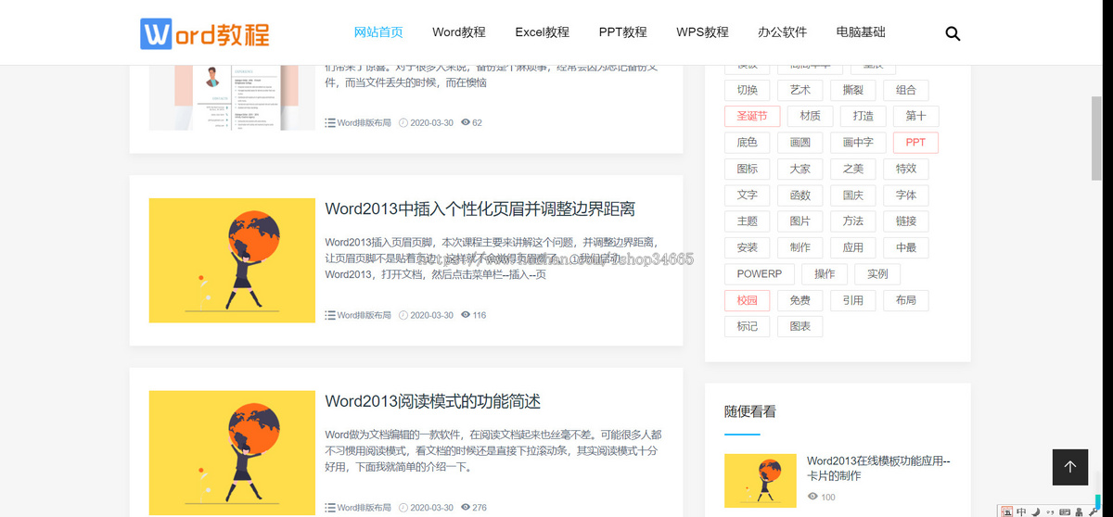Click the 撕裂 tag
This screenshot has width=1113, height=517.
point(853,90)
